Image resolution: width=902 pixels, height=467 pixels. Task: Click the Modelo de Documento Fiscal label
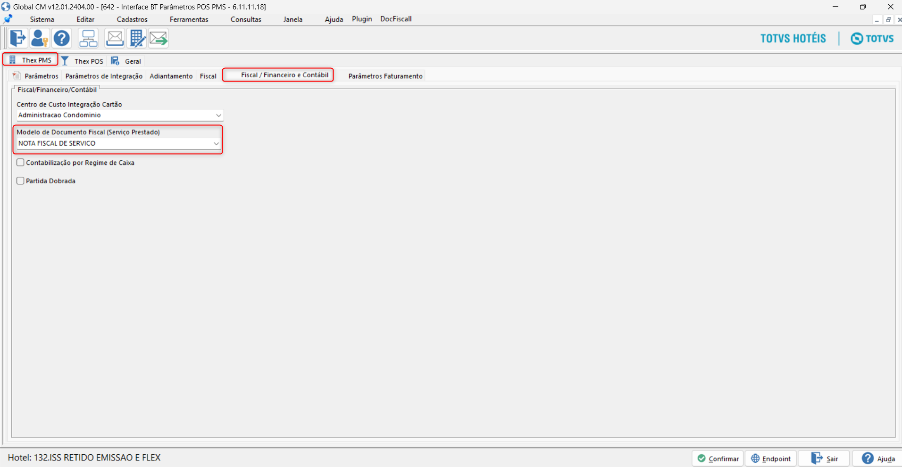coord(88,132)
